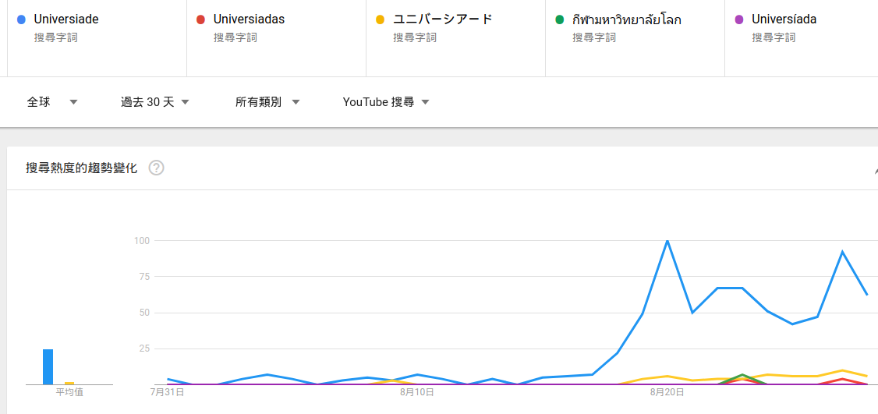Select the Universiadas search term
The height and width of the screenshot is (414, 878).
point(249,19)
